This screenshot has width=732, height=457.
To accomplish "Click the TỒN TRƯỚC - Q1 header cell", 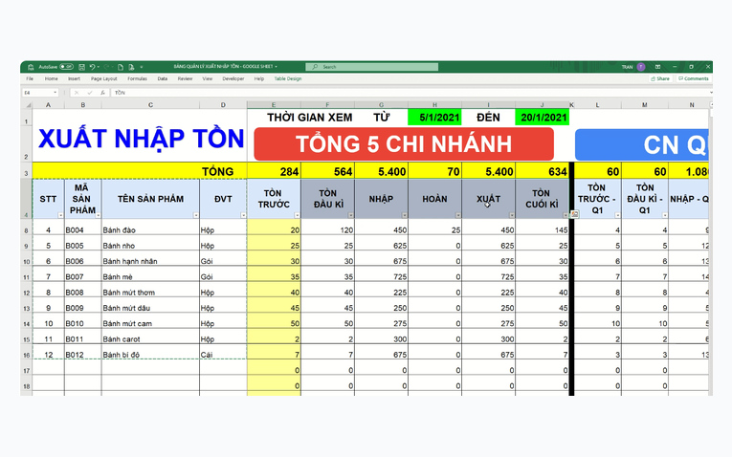I will pyautogui.click(x=597, y=199).
